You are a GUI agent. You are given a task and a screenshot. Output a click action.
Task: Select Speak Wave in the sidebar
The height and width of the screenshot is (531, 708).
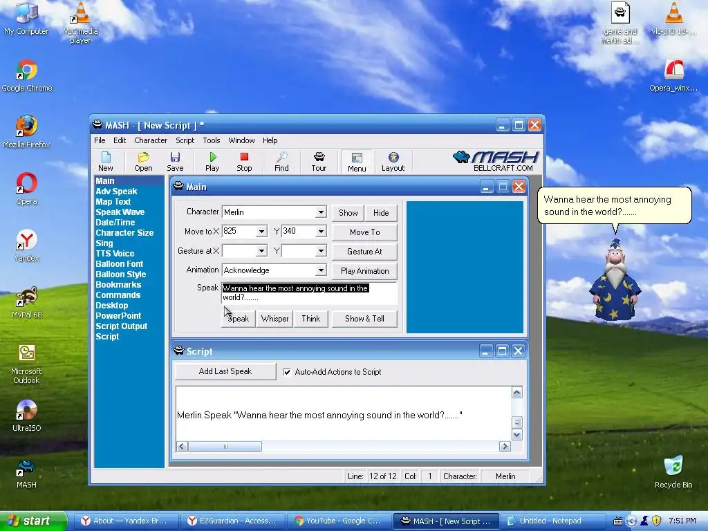point(120,212)
